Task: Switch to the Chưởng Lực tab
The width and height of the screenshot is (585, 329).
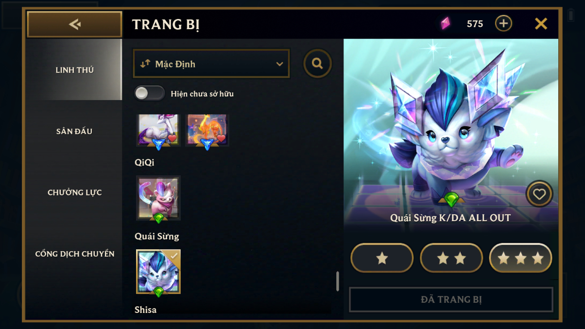Action: pyautogui.click(x=74, y=192)
